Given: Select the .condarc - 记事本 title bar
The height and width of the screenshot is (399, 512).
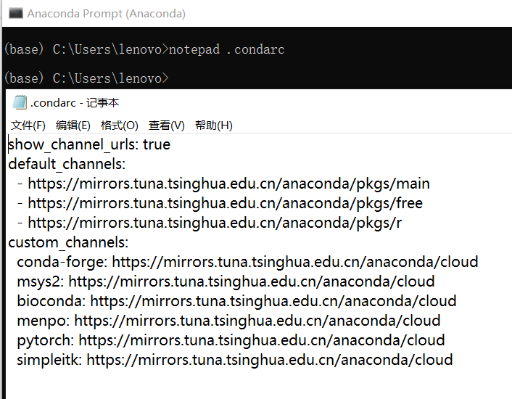Looking at the screenshot, I should [75, 103].
